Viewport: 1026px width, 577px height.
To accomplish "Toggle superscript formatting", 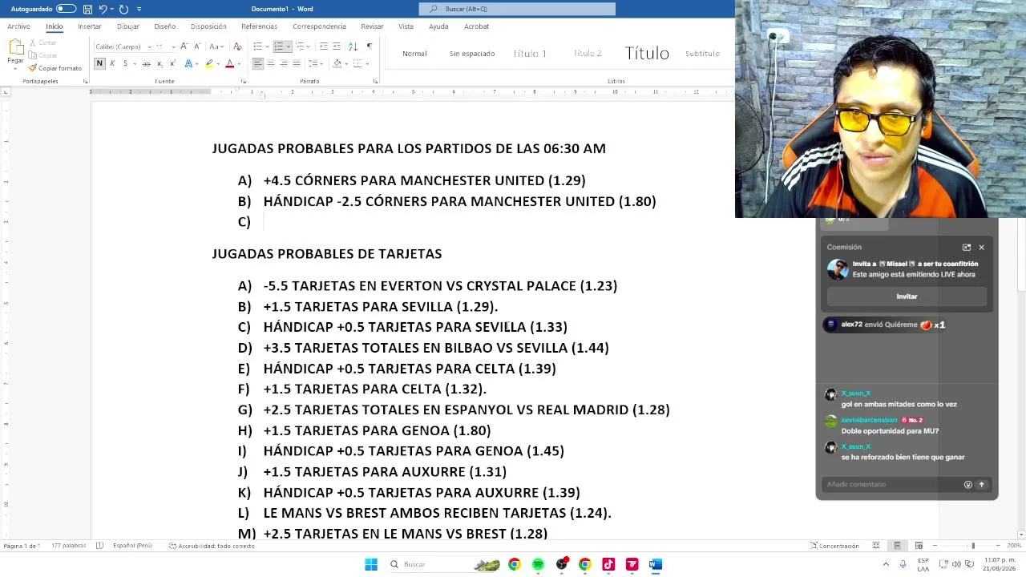I will (x=172, y=63).
